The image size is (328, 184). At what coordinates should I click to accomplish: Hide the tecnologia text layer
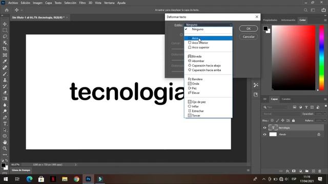(264, 128)
